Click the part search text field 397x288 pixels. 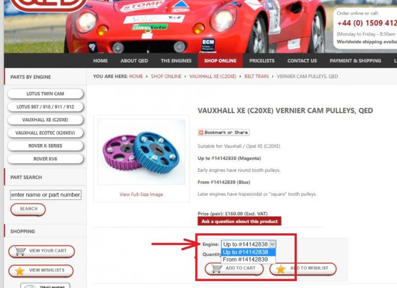[x=46, y=195]
